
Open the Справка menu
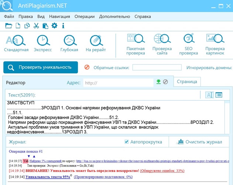143,16
